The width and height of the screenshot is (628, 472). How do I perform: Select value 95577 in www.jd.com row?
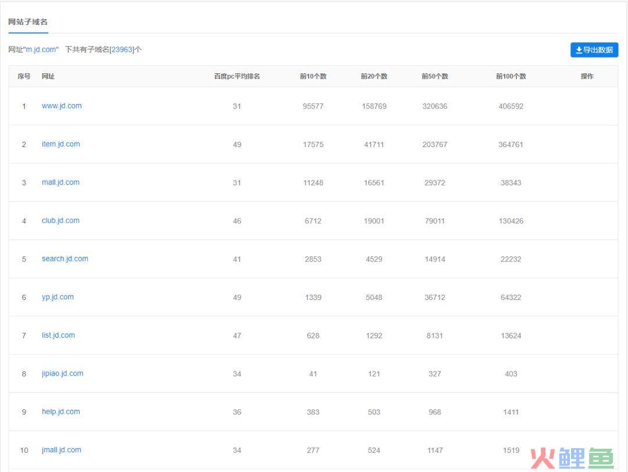[313, 106]
